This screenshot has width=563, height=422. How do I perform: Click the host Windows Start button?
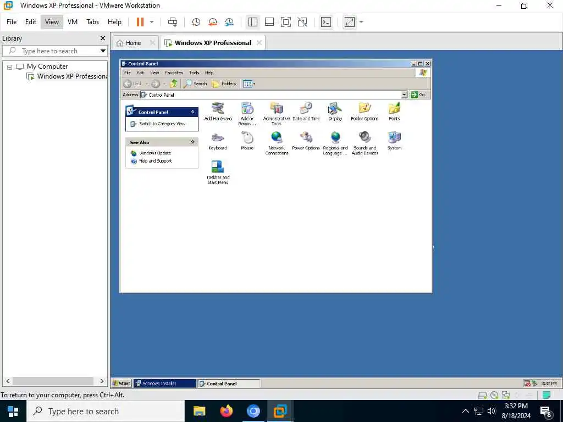13,411
